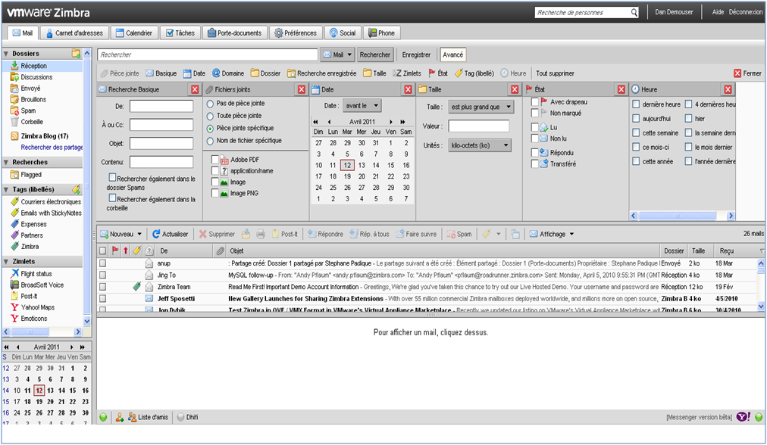Image resolution: width=767 pixels, height=445 pixels.
Task: Check Non lu state option
Action: click(x=534, y=138)
